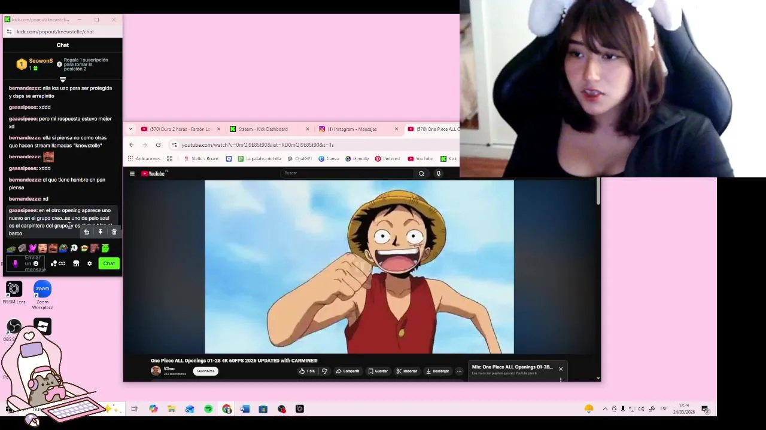766x430 pixels.
Task: Download the video via Descargar
Action: (x=437, y=371)
